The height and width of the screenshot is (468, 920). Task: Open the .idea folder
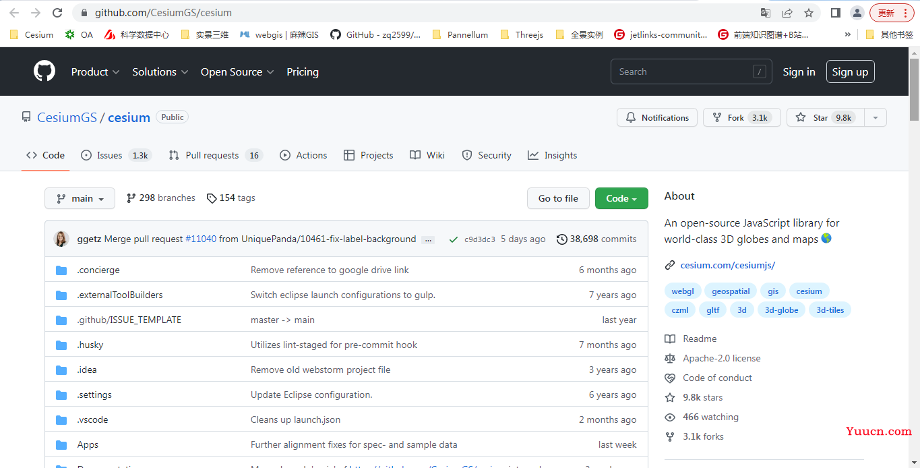[x=87, y=370]
